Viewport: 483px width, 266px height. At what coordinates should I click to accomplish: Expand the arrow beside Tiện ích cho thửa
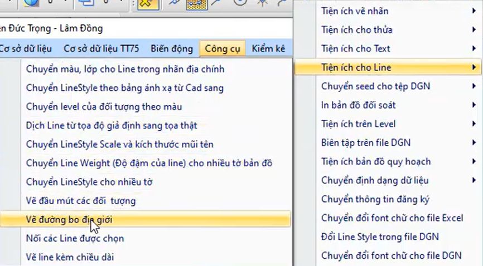point(474,30)
